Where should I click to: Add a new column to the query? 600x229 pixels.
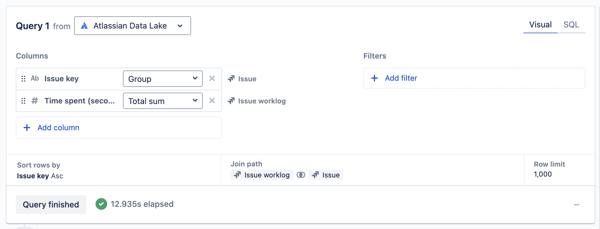point(58,128)
